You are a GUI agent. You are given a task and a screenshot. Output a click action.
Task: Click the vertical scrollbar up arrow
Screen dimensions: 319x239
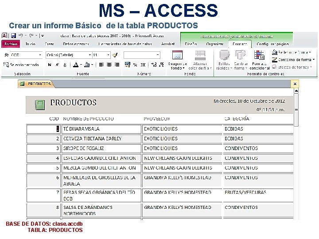pos(296,91)
